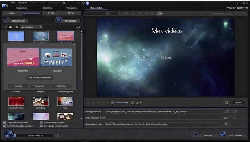Click the home icon in preview controls
250x142 pixels.
(93, 103)
